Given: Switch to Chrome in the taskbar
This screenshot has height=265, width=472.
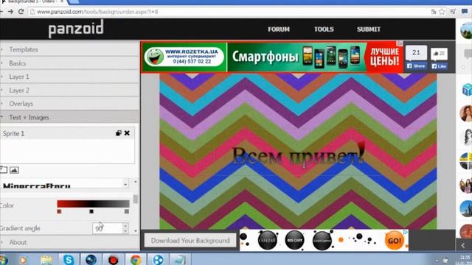Looking at the screenshot, I should [x=136, y=260].
